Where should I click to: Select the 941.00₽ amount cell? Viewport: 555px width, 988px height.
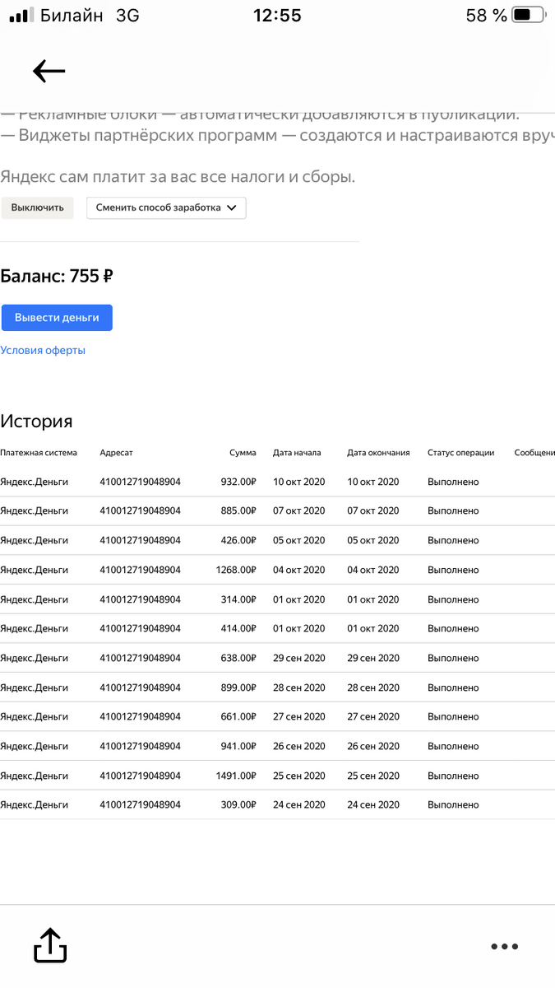coord(238,746)
